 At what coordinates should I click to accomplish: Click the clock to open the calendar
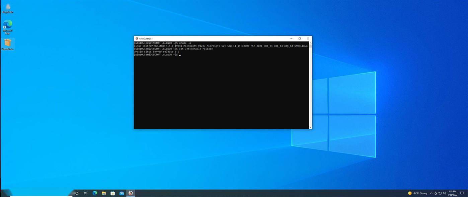click(452, 193)
